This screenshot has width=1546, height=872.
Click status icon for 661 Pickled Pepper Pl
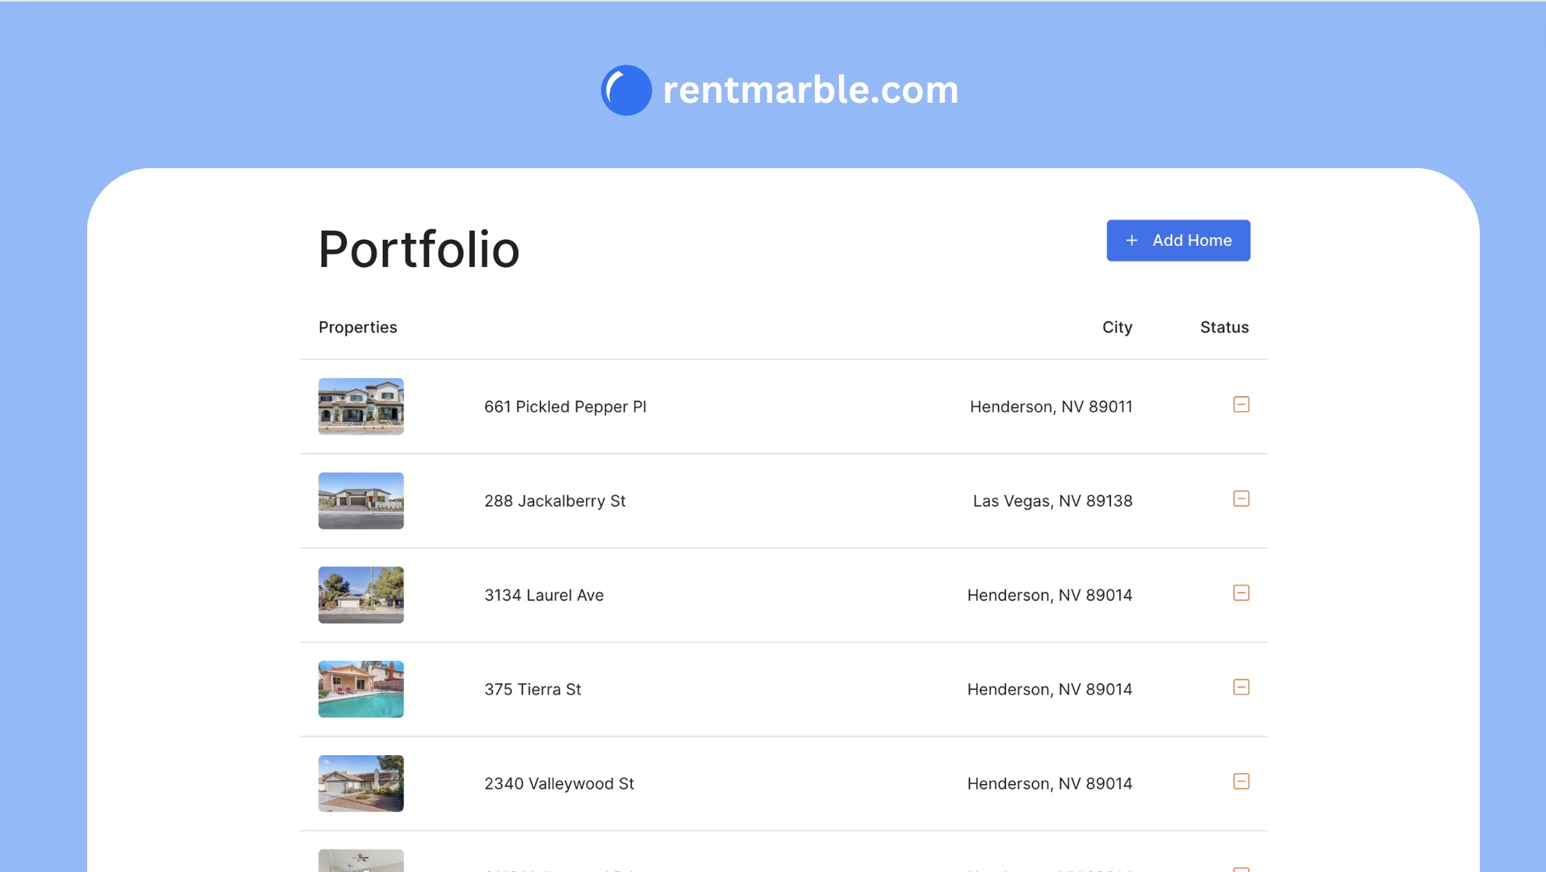1241,405
